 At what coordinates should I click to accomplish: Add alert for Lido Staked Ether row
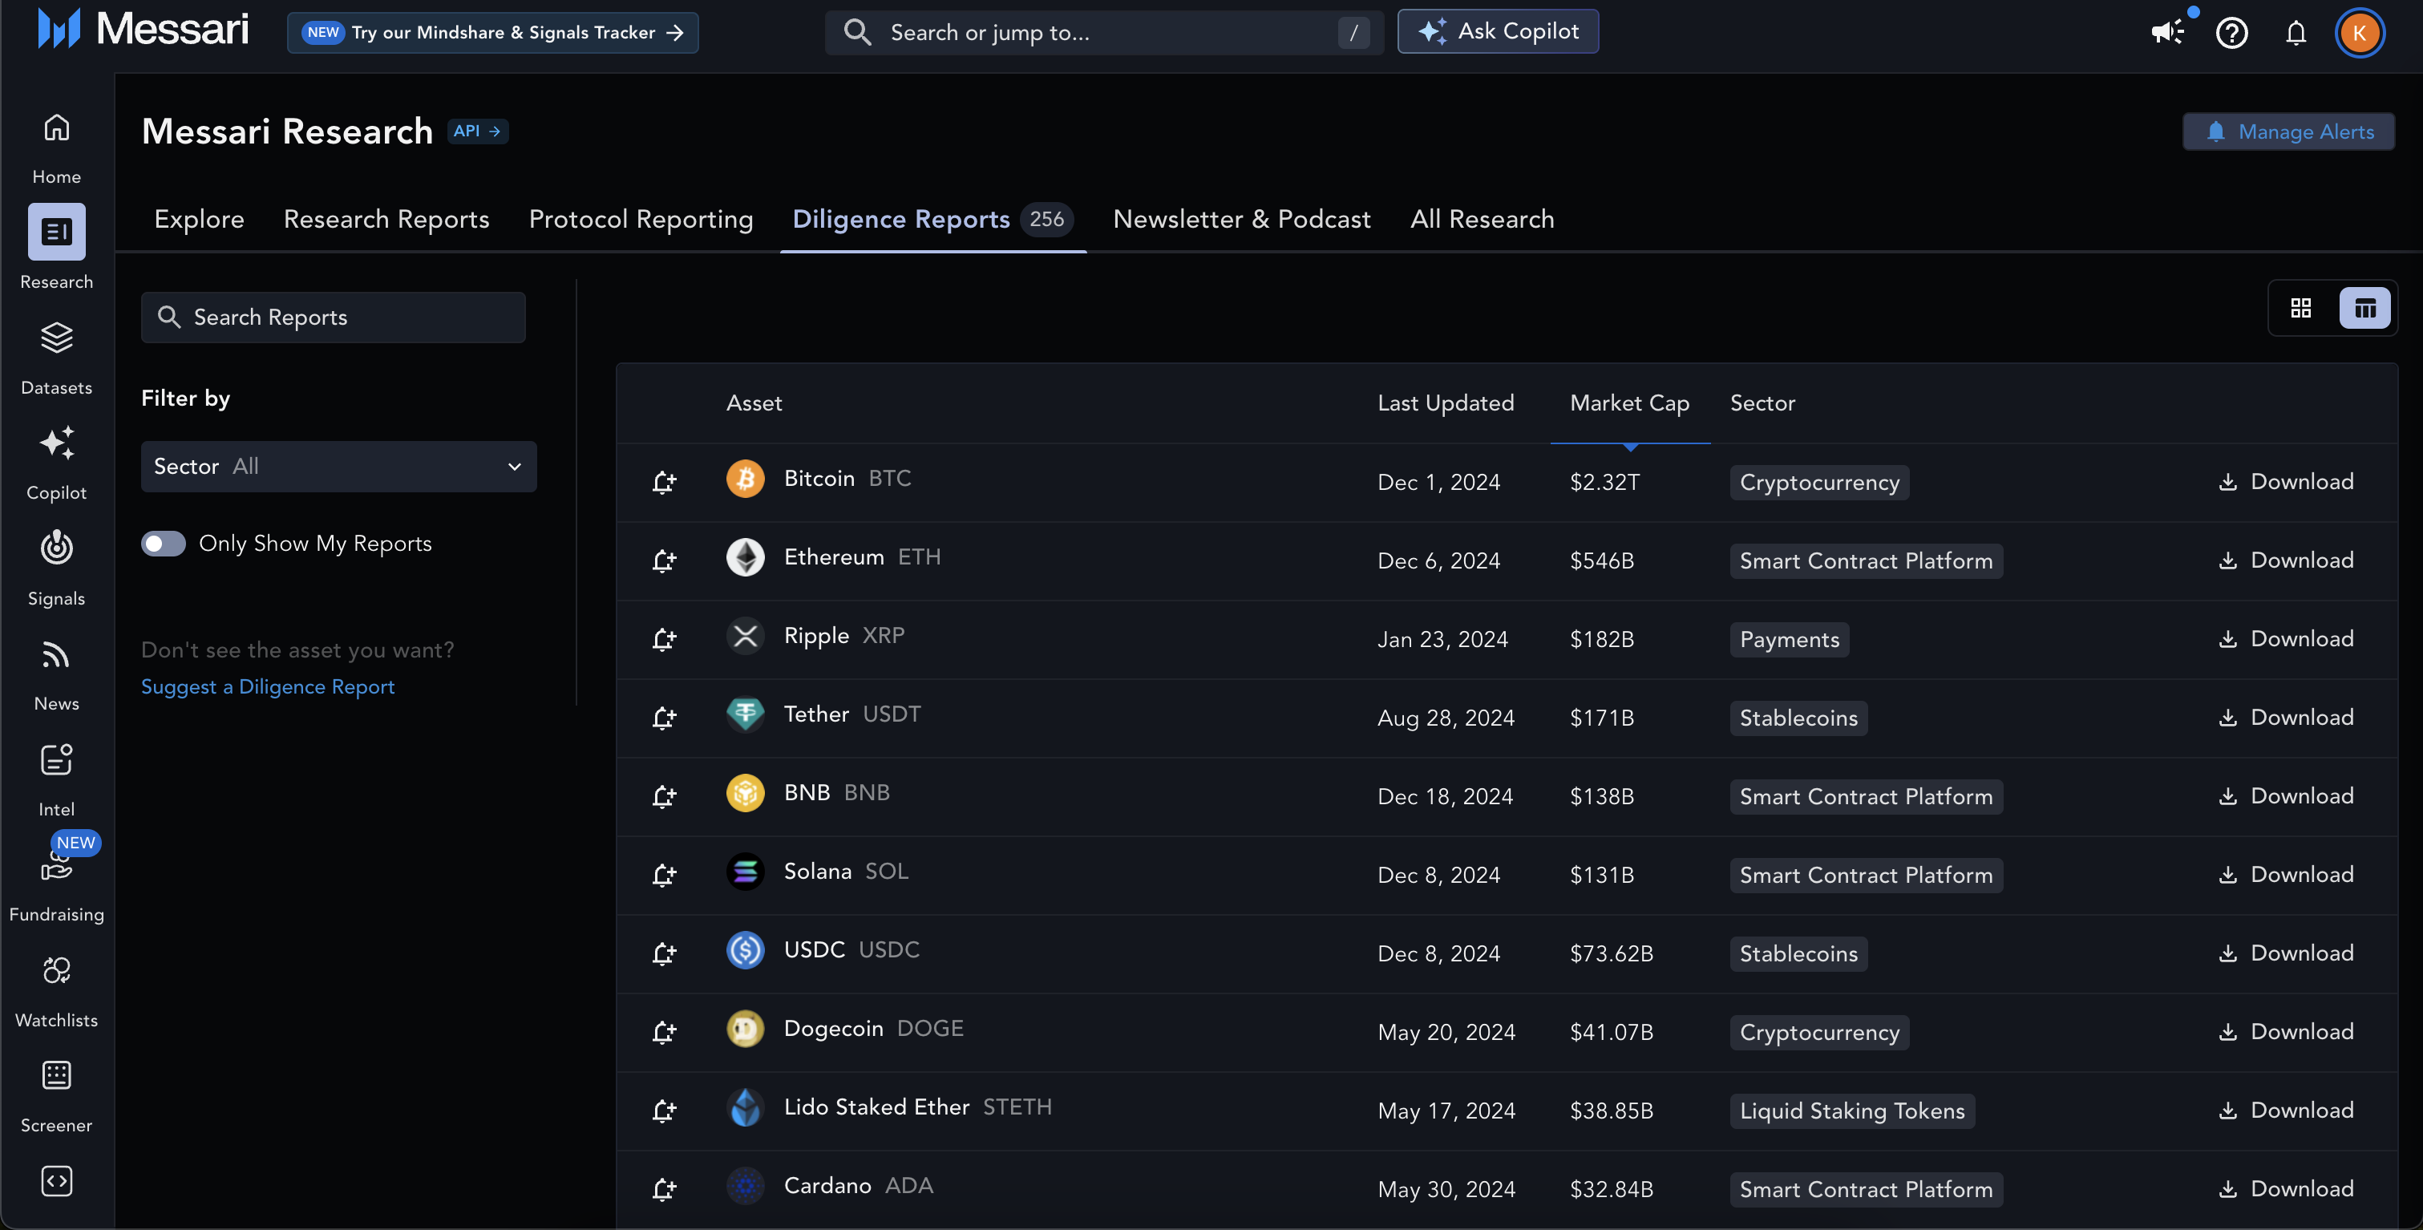point(664,1111)
